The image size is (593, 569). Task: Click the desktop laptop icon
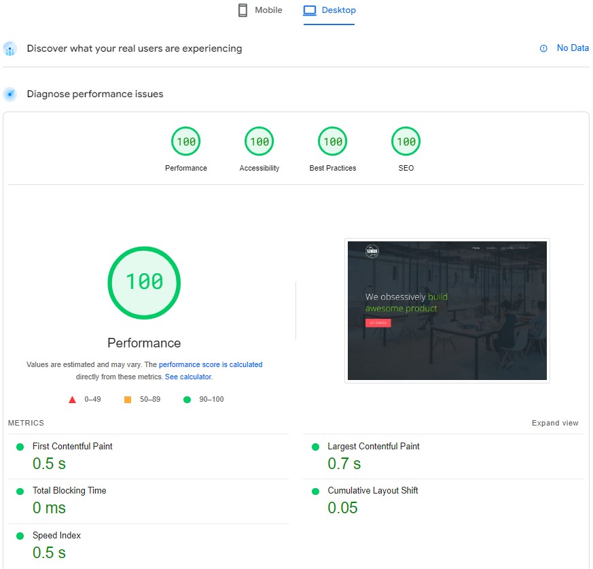[x=309, y=10]
